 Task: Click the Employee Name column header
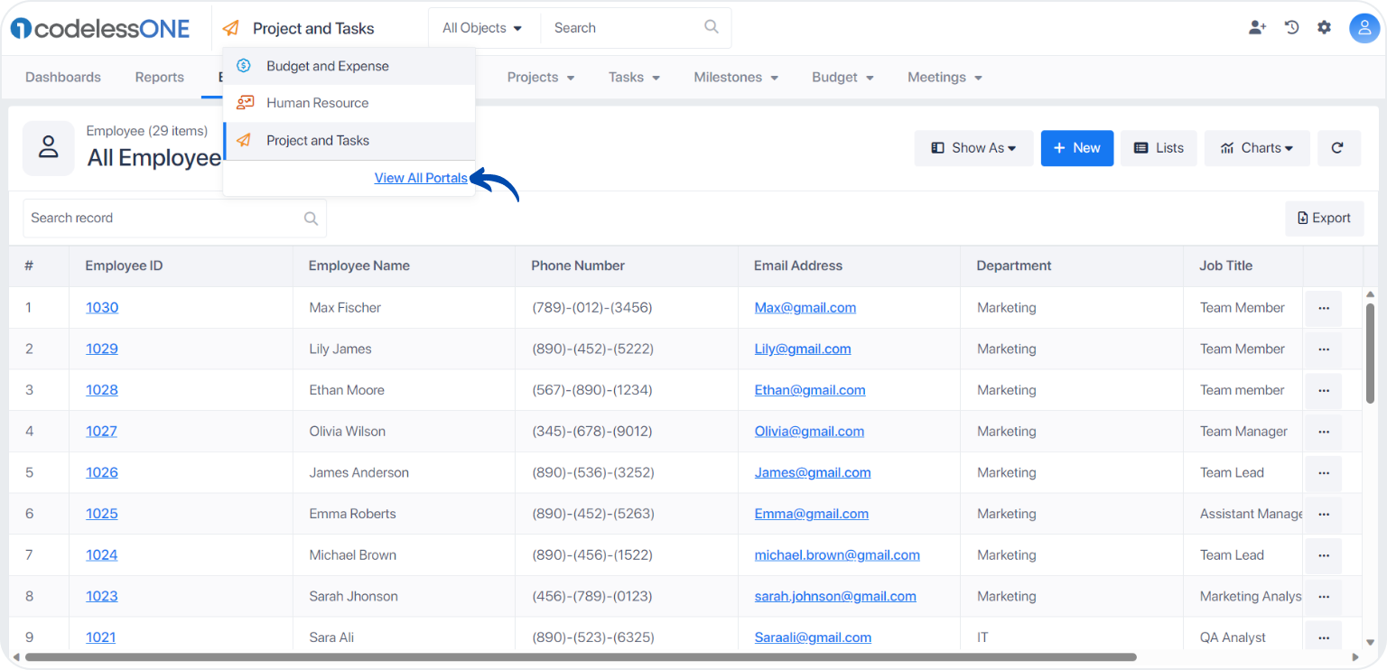(359, 265)
